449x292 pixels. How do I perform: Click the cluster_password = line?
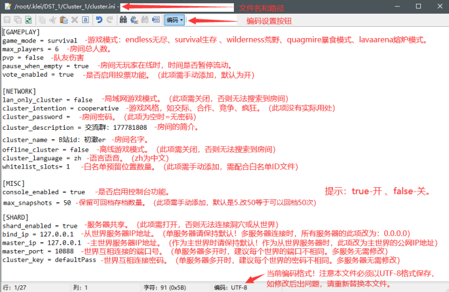pos(36,117)
